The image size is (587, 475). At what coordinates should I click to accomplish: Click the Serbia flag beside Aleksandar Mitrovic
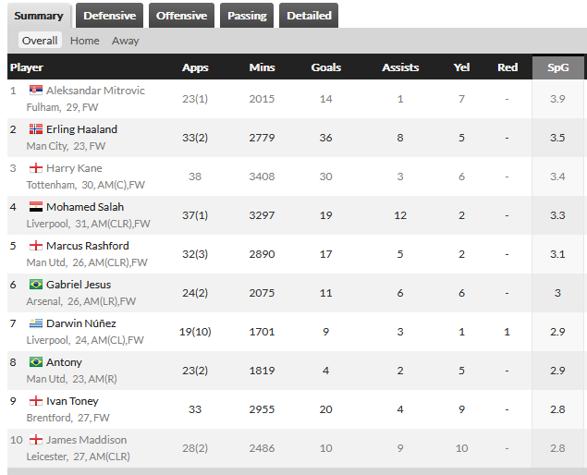pos(36,91)
